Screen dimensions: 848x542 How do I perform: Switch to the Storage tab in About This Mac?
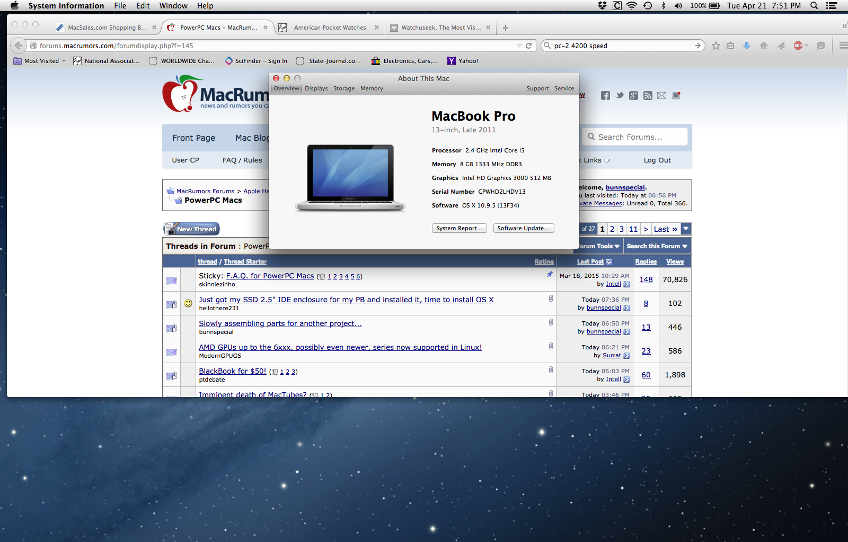(344, 88)
